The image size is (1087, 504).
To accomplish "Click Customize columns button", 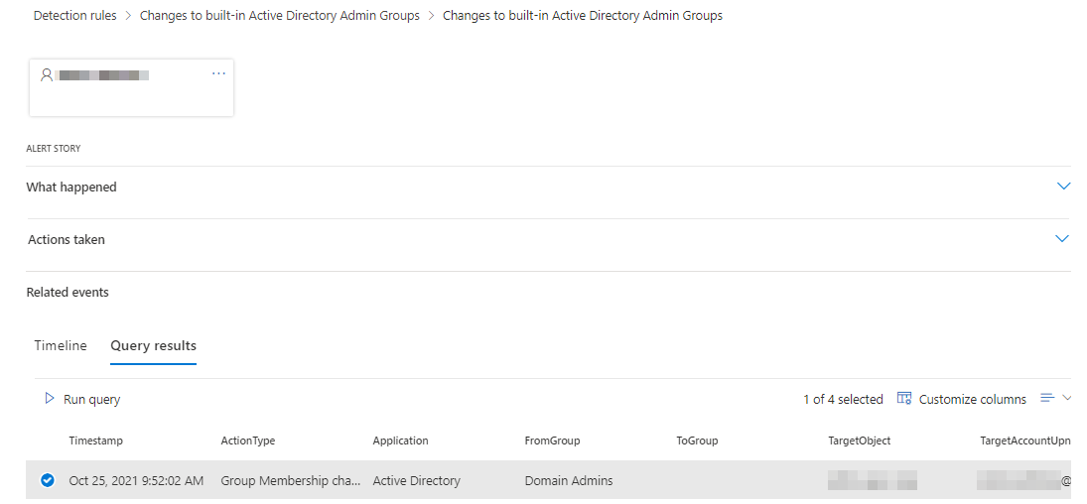I will pyautogui.click(x=972, y=399).
